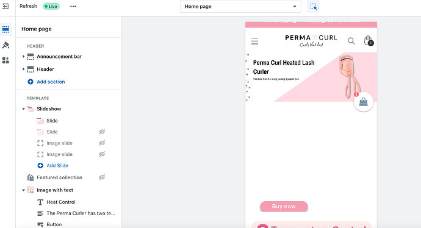The image size is (421, 228).
Task: Collapse the Slideshow section
Action: [x=23, y=109]
